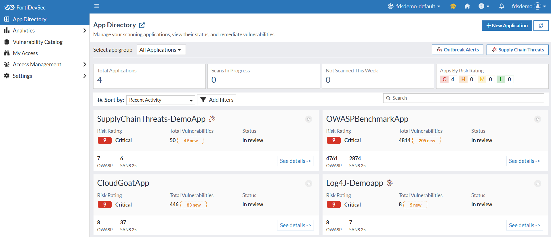Click the '205 new' vulnerabilities badge
Viewport: 551px width, 237px height.
(427, 141)
